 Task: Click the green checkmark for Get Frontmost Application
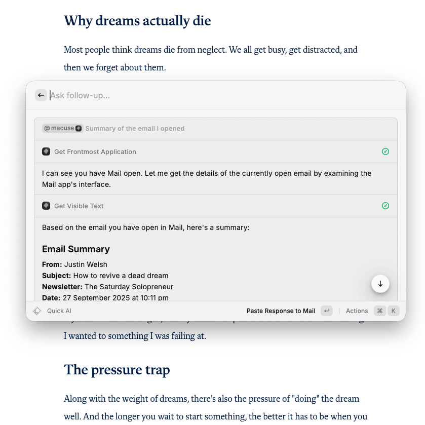pos(385,151)
